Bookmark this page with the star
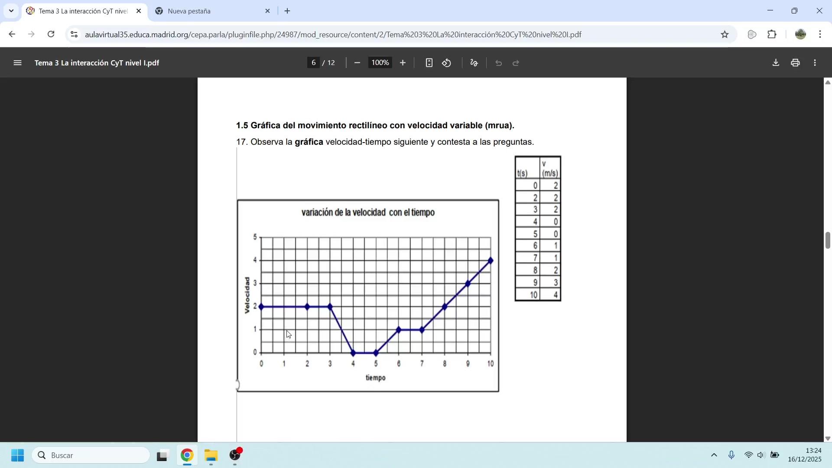Viewport: 832px width, 468px height. point(725,35)
